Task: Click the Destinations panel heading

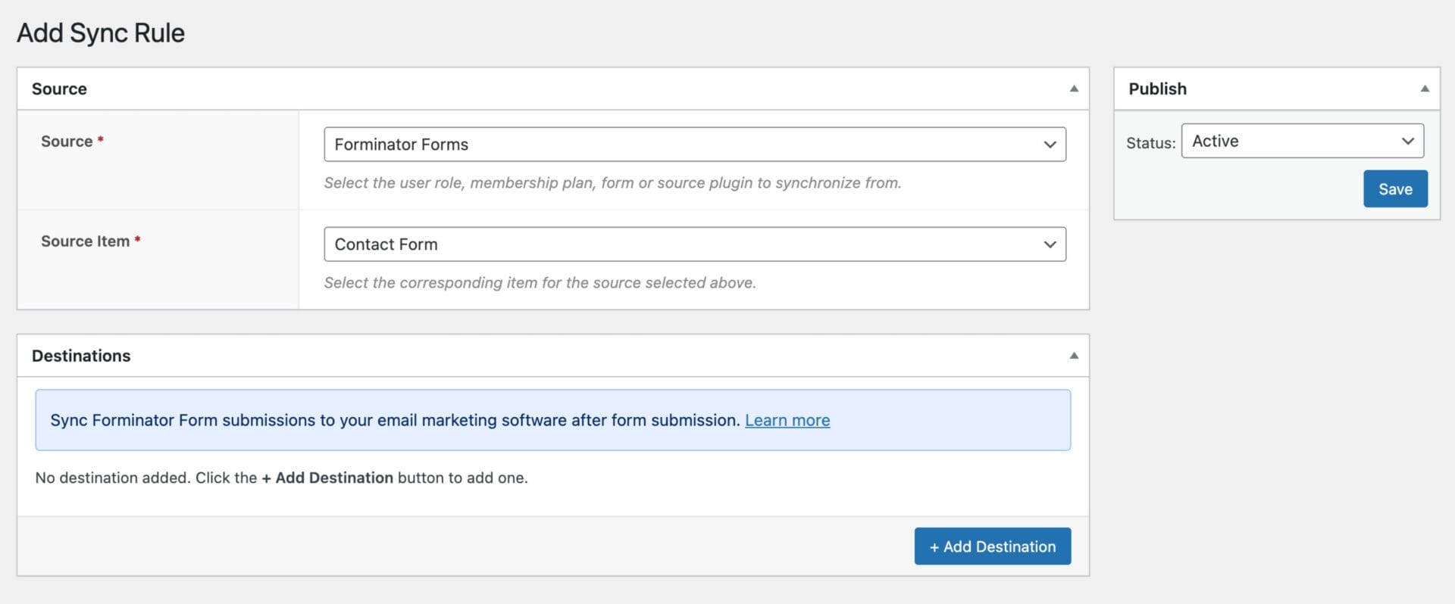Action: tap(81, 356)
